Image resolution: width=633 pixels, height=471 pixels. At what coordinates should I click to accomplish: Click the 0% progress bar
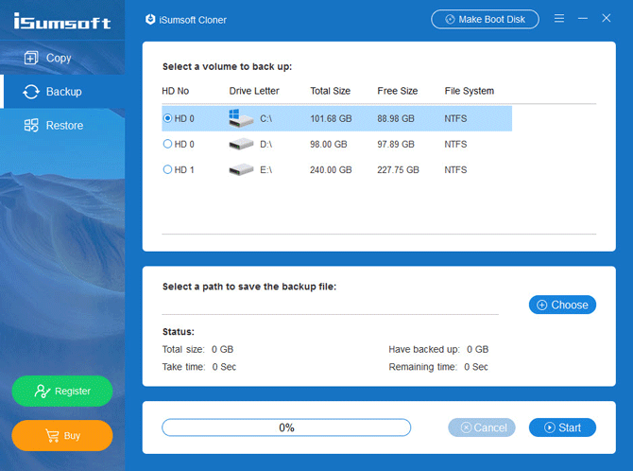286,427
